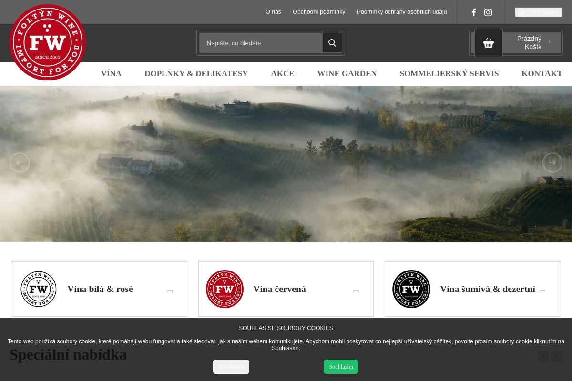Click the Speciální nabídka next arrow button
The width and height of the screenshot is (572, 381).
556,356
